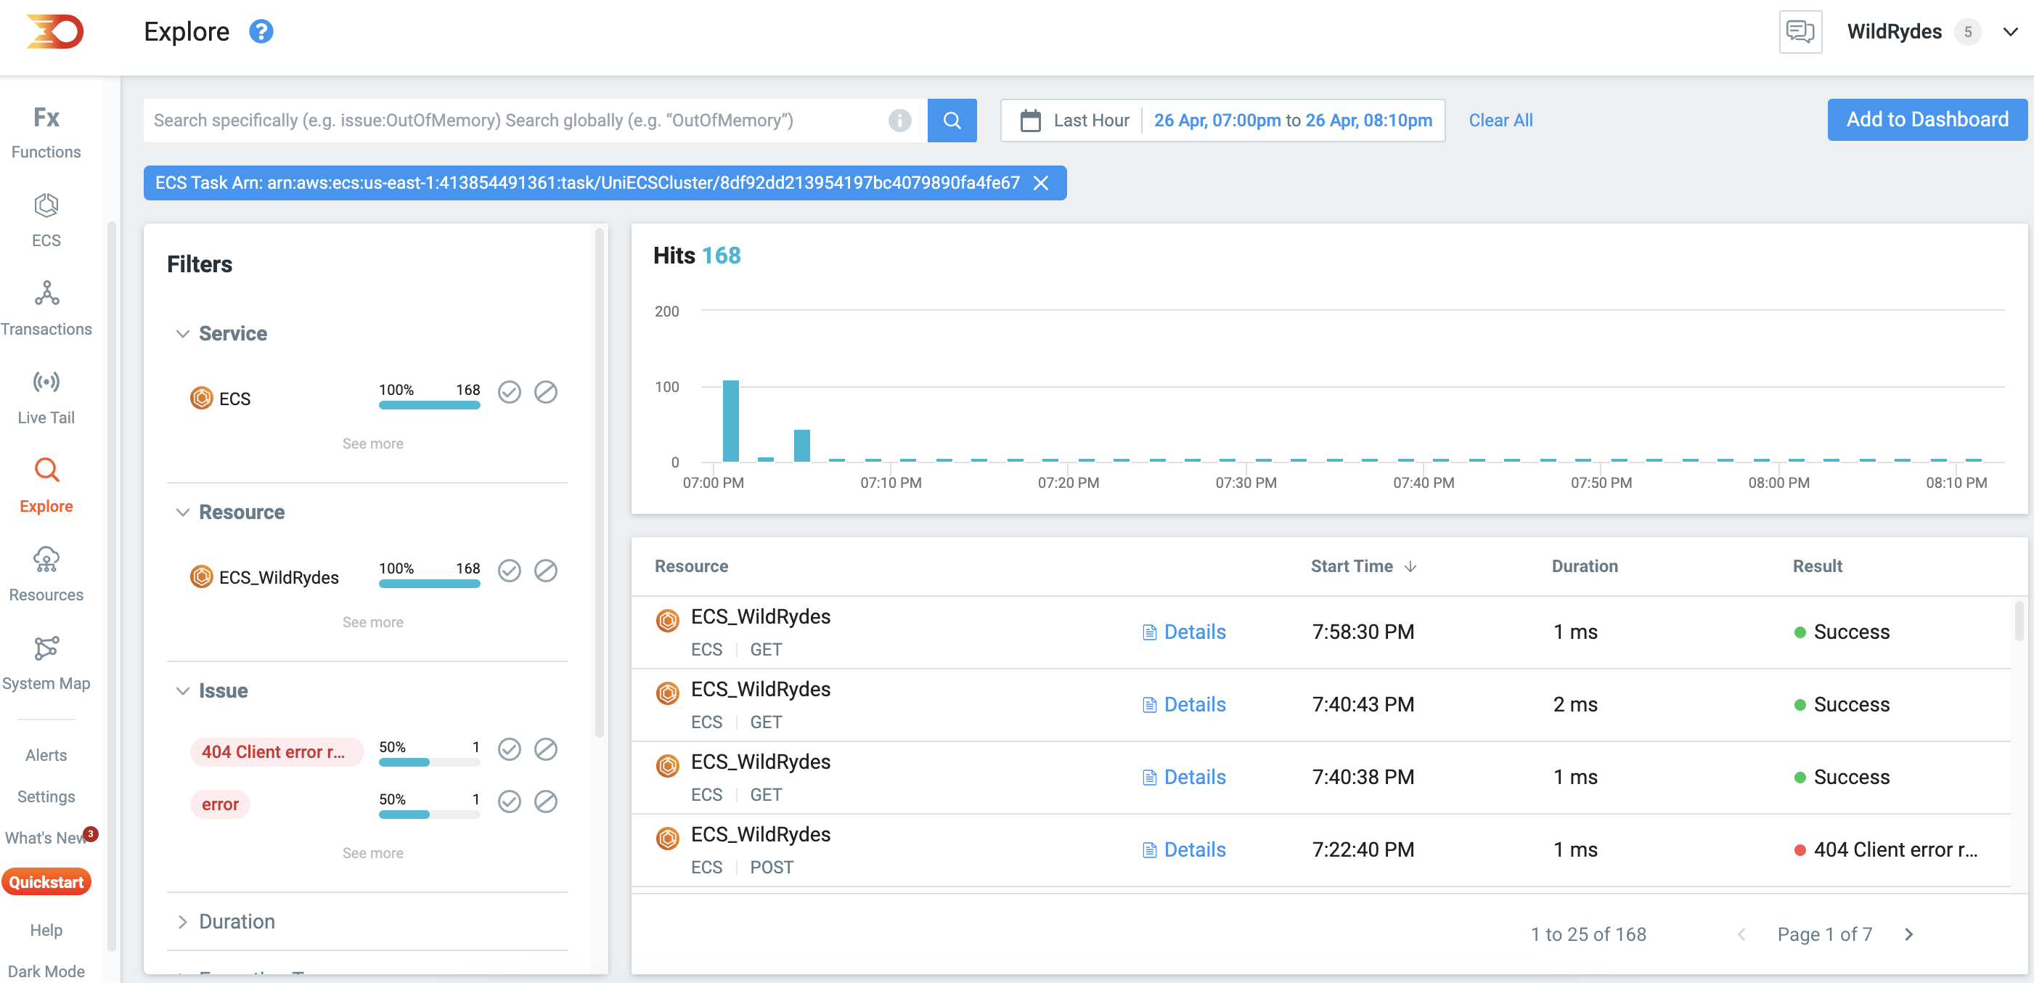Exclude the error issue filter
The image size is (2034, 983).
coord(546,802)
